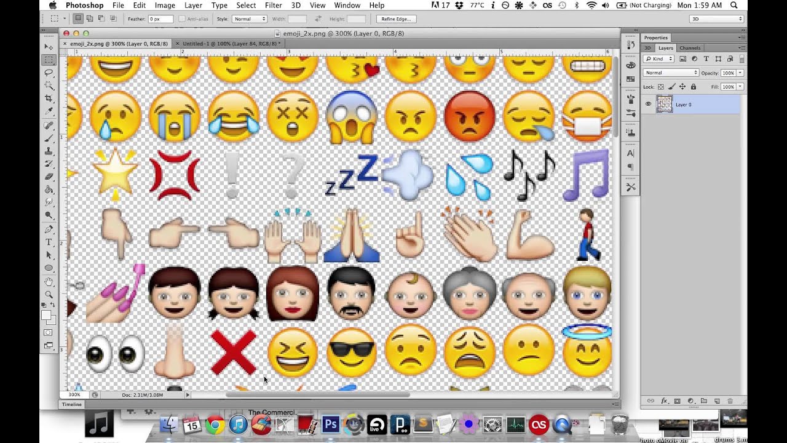
Task: Select the Pen tool
Action: pyautogui.click(x=49, y=229)
